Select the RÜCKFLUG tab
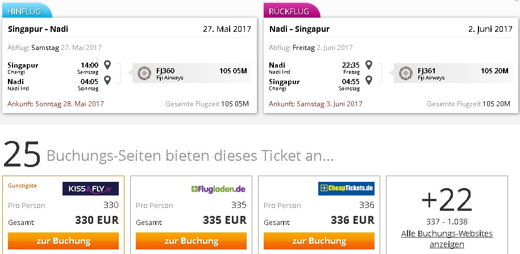The height and width of the screenshot is (254, 520). point(292,11)
